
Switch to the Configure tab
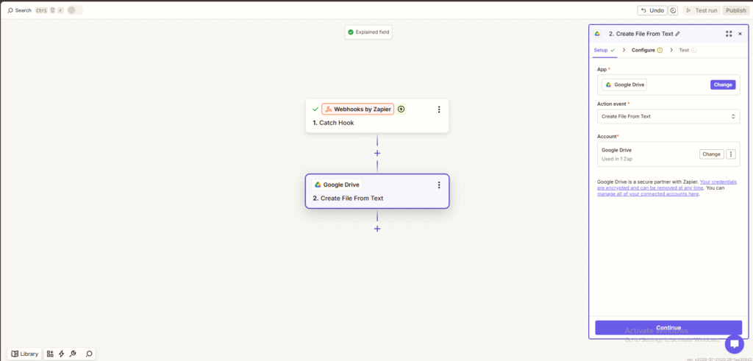(x=647, y=50)
